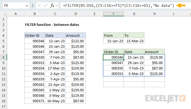This screenshot has height=109, width=191.
Task: Click the Name Box showing F8
Action: (x=16, y=6)
